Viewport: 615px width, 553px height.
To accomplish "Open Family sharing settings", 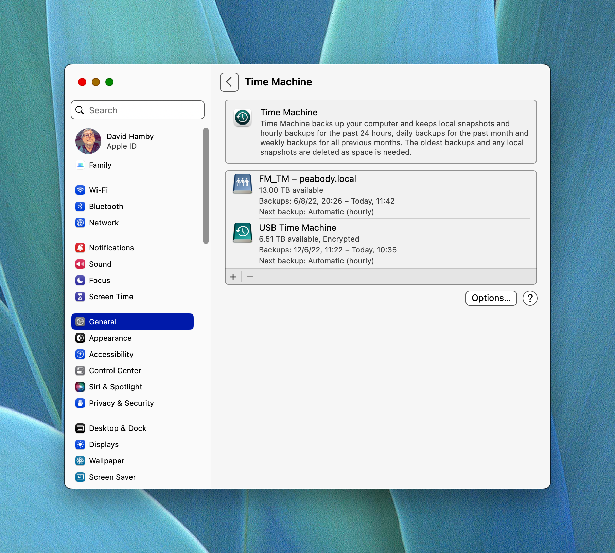I will [x=100, y=165].
